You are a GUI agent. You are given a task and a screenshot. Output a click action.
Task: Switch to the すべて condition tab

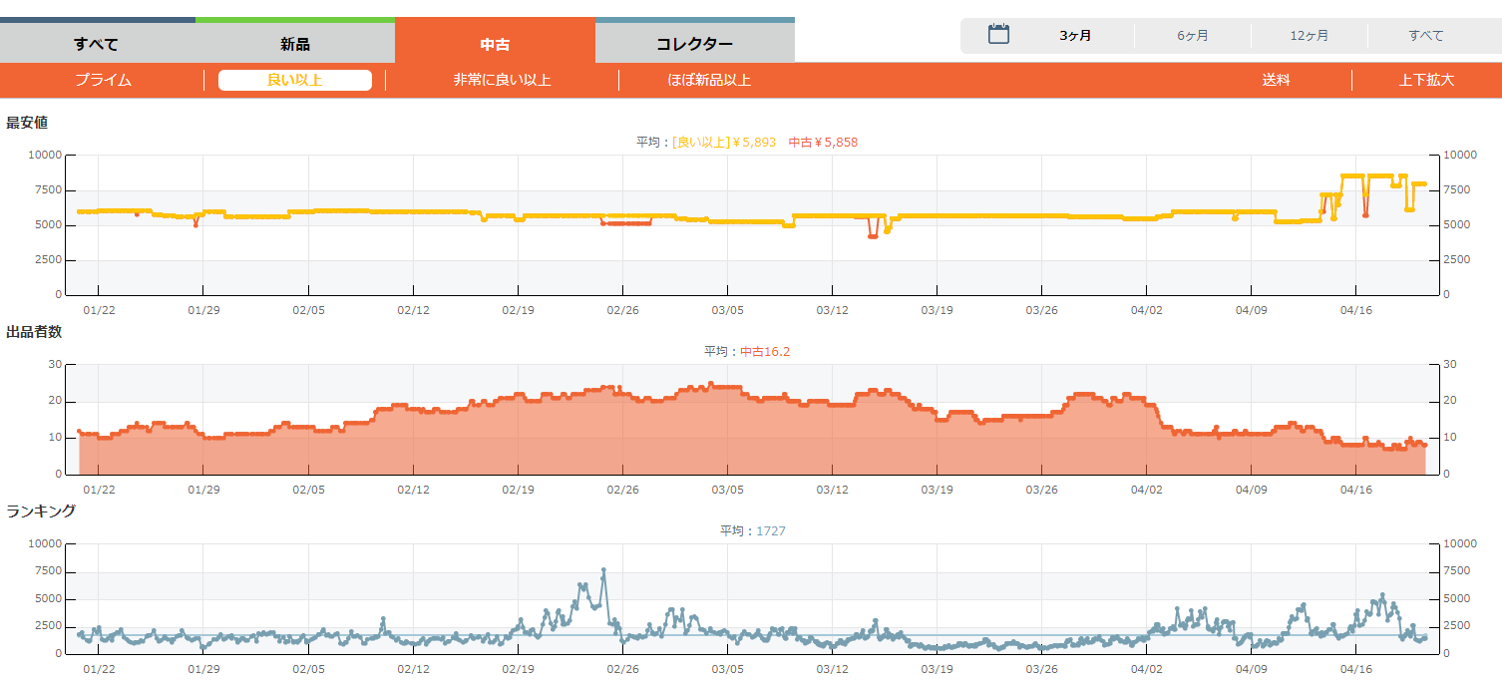point(97,44)
